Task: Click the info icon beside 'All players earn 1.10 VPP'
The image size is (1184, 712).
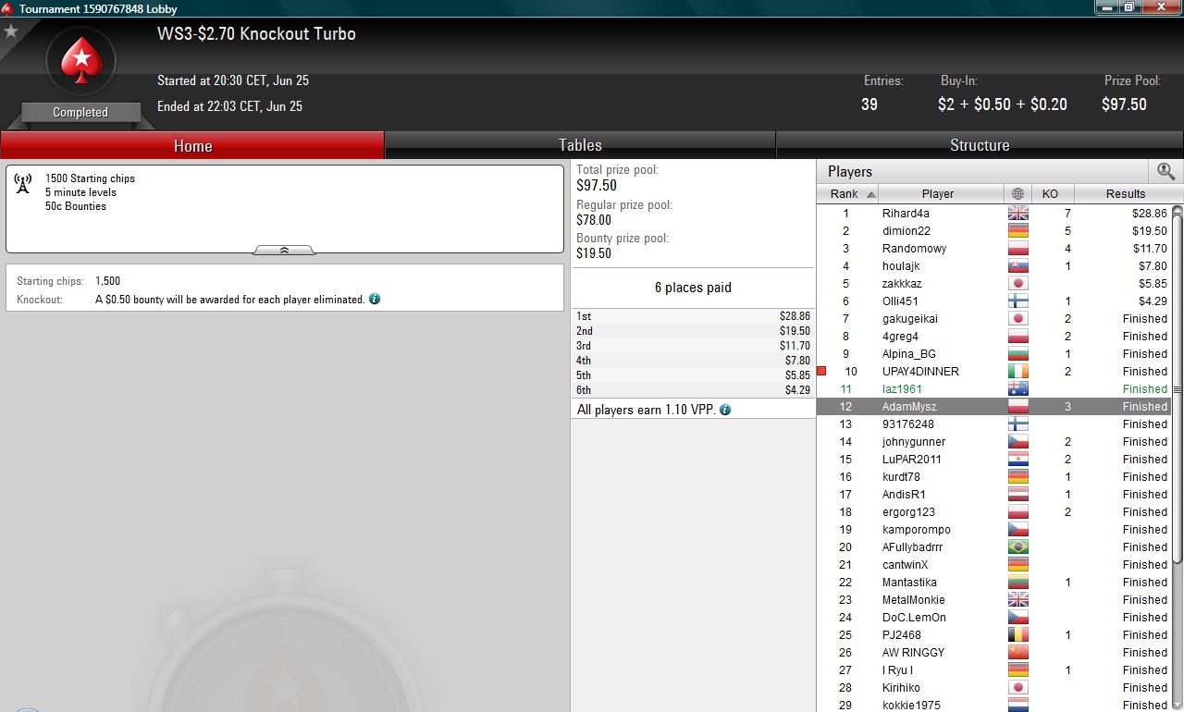Action: [725, 410]
